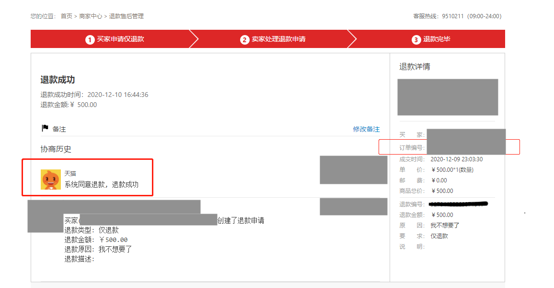
Task: Open 商家中心 breadcrumb link
Action: point(91,16)
